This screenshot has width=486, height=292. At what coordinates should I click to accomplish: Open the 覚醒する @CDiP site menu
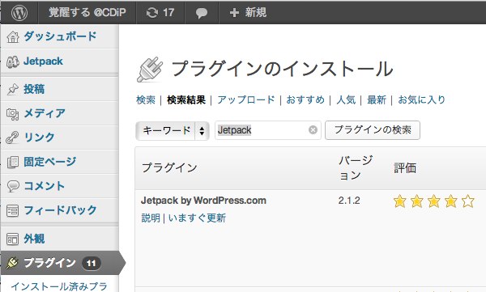tap(87, 12)
